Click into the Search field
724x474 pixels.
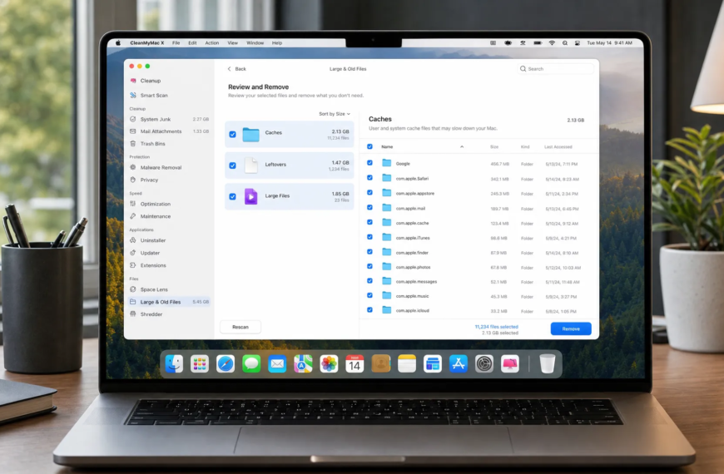point(556,69)
